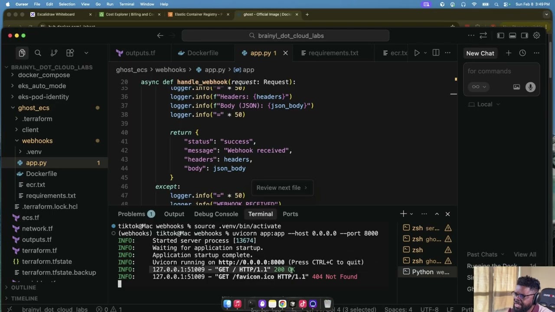Image resolution: width=555 pixels, height=312 pixels.
Task: Collapse the webhooks folder
Action: [37, 141]
